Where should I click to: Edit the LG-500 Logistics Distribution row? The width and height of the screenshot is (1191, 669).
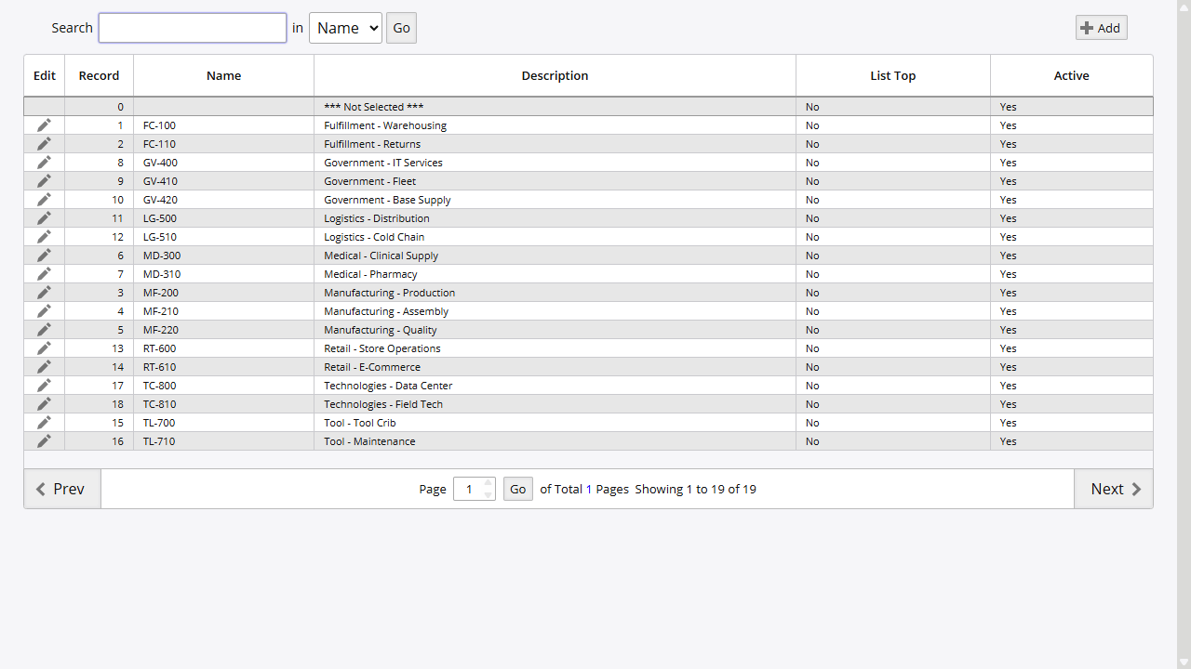(43, 218)
